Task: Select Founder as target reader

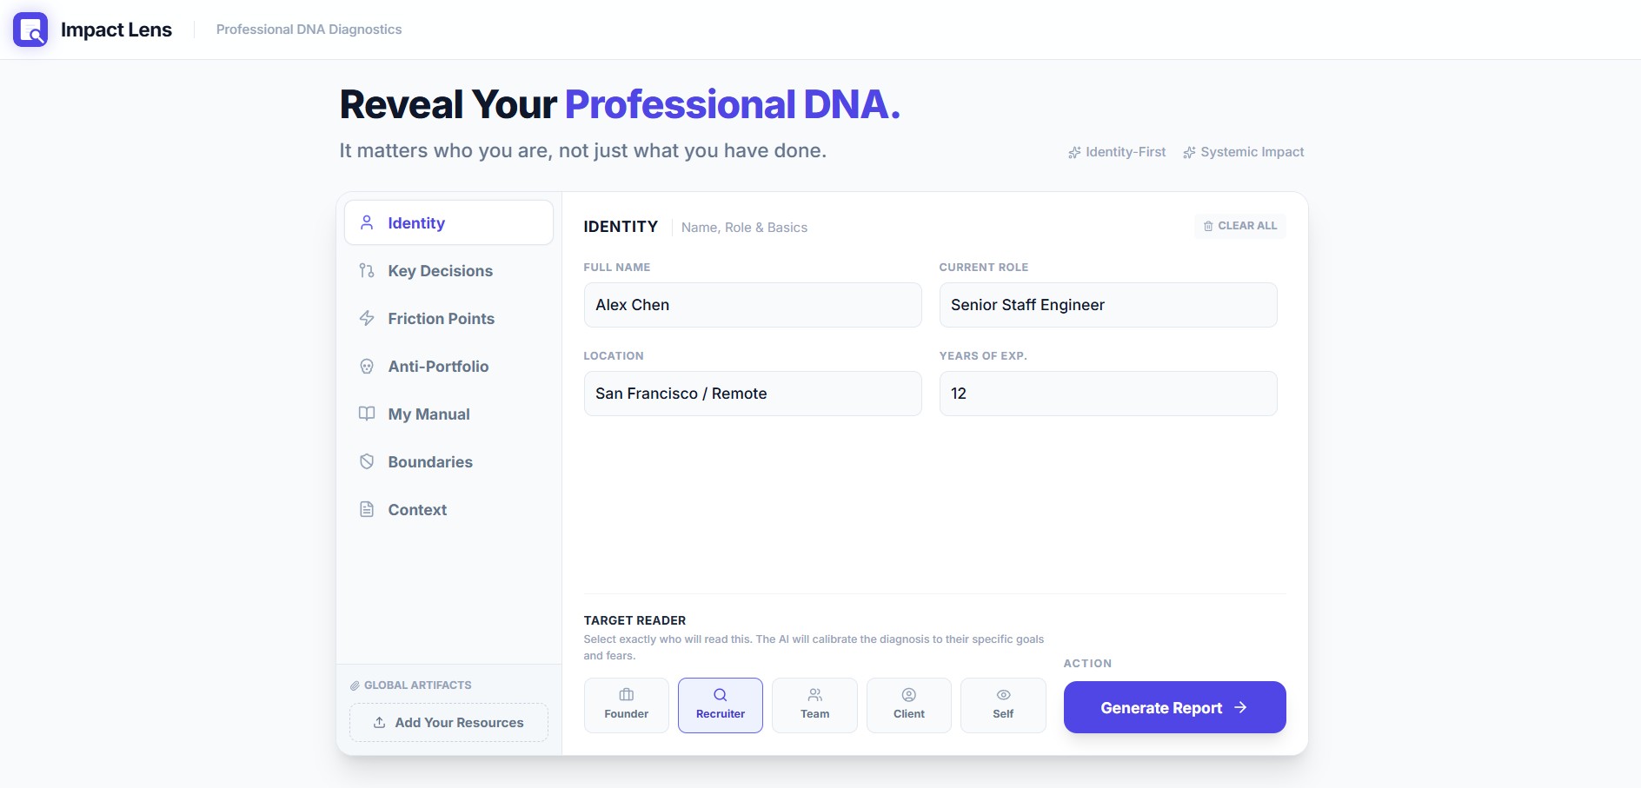Action: point(627,705)
